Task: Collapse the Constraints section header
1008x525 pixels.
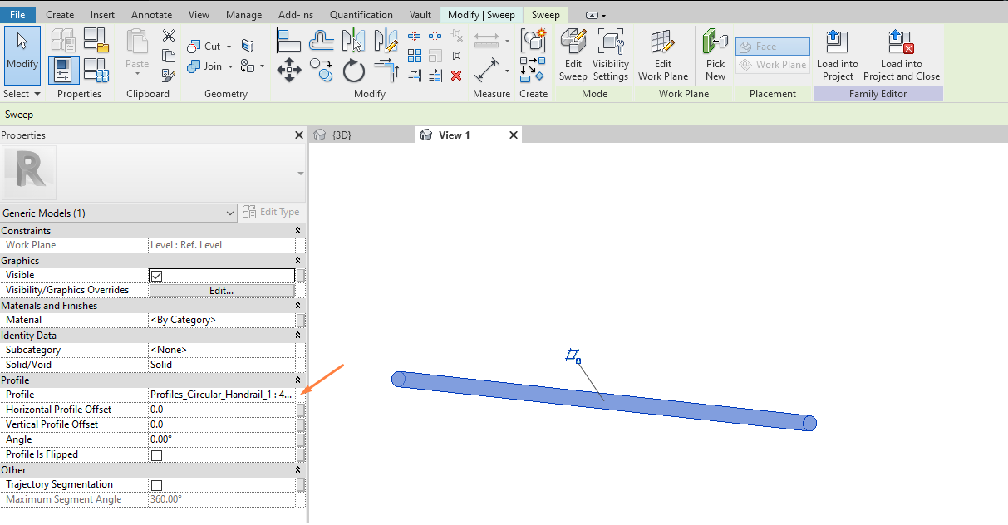Action: [x=296, y=230]
